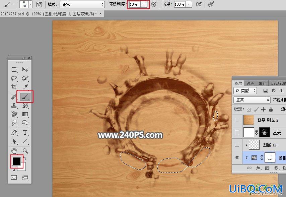
Task: Collapse the toolbox panel double arrows
Action: 23,58
